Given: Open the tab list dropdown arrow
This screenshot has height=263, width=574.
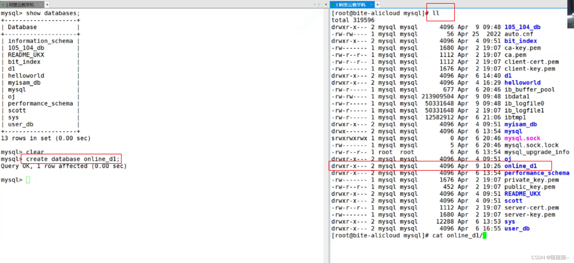Looking at the screenshot, I should [326, 5].
